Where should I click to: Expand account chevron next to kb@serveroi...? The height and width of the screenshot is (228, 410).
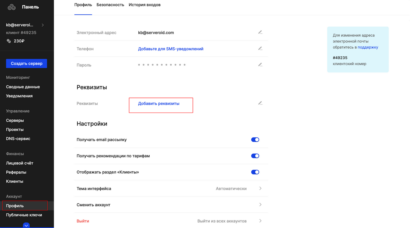tap(43, 25)
